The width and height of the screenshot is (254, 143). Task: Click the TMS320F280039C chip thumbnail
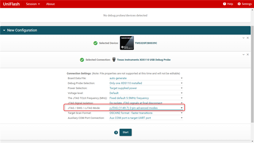click(x=127, y=43)
